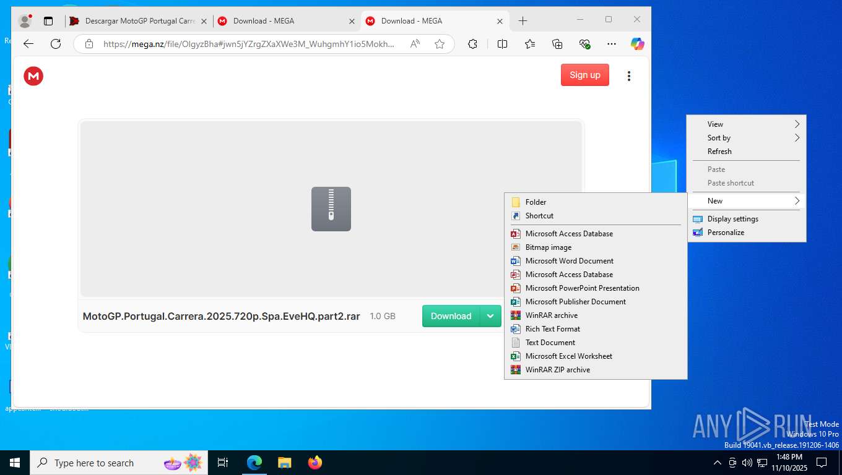
Task: Click the green Download button
Action: [x=451, y=316]
